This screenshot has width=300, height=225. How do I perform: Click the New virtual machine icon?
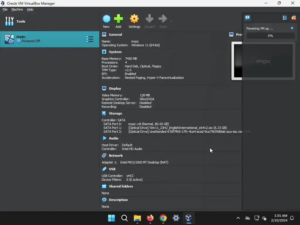[x=107, y=19]
